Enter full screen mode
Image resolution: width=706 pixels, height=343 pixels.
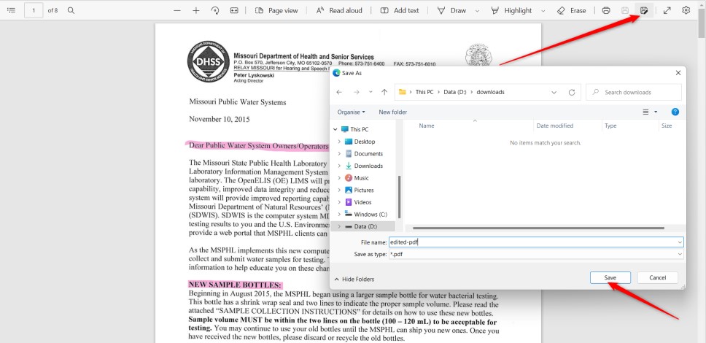point(667,10)
